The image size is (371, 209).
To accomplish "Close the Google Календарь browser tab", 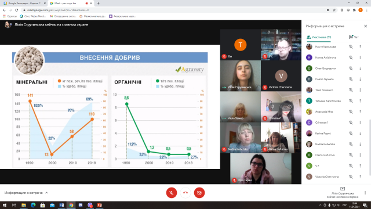I will click(x=45, y=3).
